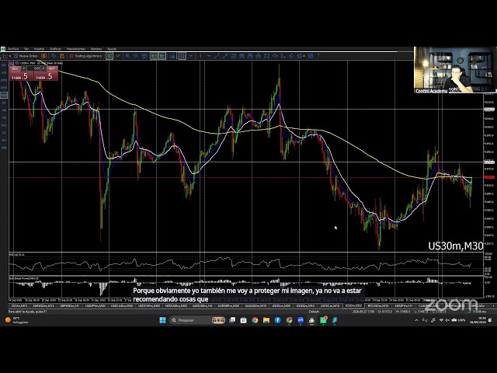This screenshot has width=497, height=373.
Task: Select the M5 timeframe
Action: (4, 72)
